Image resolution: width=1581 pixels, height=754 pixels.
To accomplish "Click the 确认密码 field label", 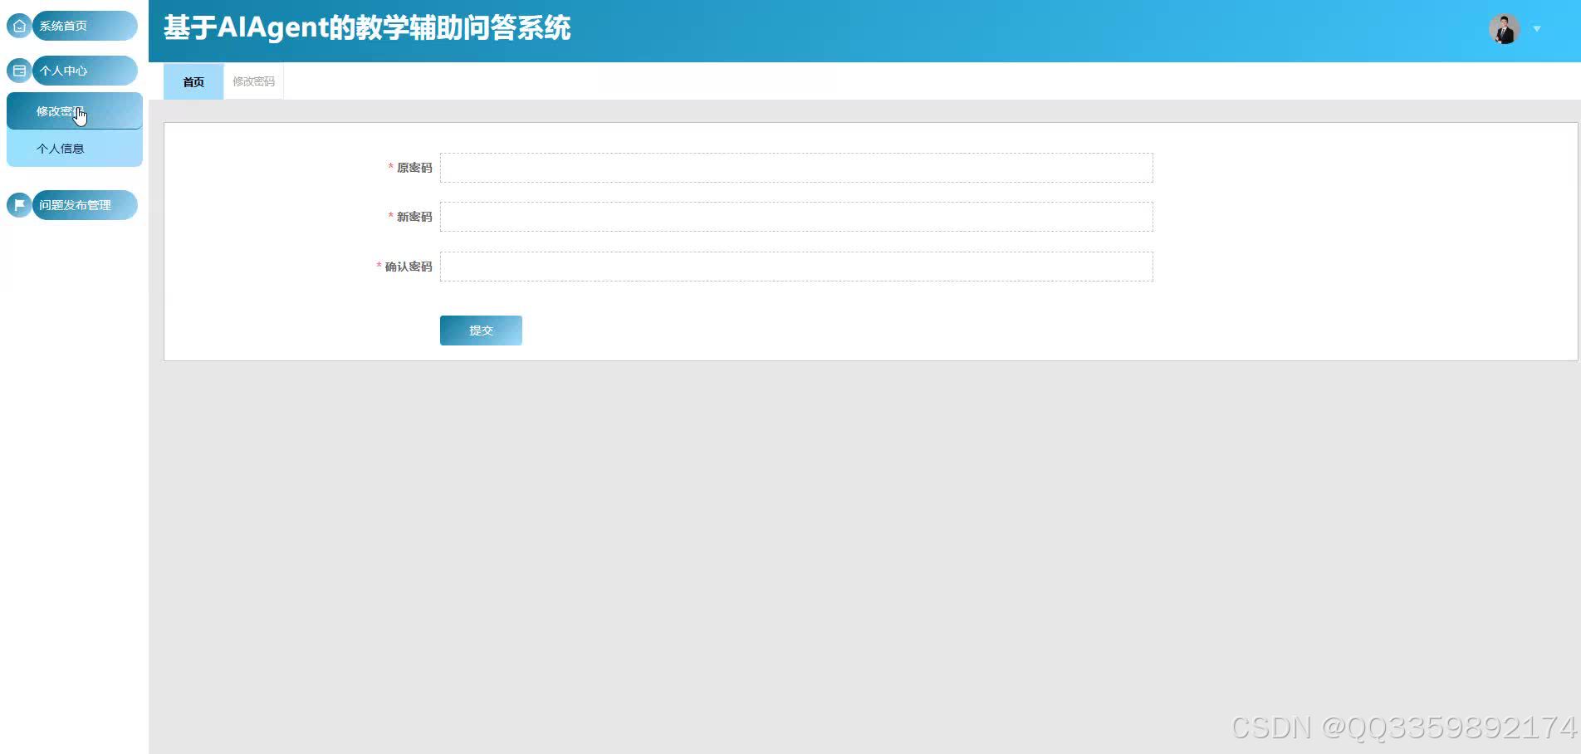I will 409,267.
